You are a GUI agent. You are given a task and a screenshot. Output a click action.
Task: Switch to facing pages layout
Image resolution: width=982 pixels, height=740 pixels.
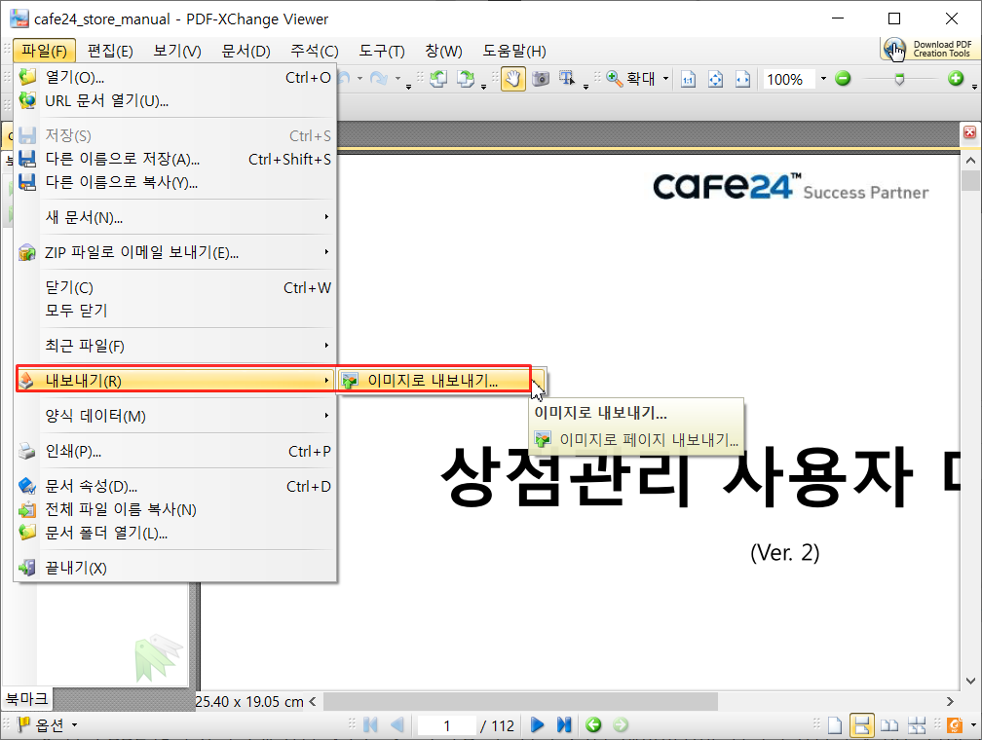point(889,725)
